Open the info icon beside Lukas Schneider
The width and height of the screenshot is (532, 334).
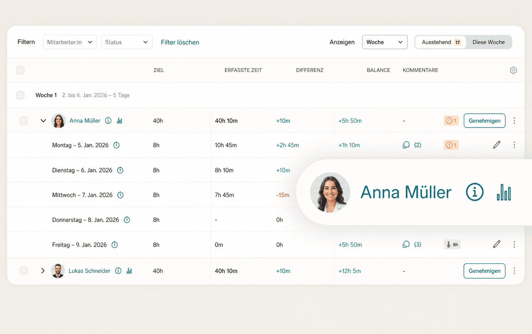click(x=118, y=271)
